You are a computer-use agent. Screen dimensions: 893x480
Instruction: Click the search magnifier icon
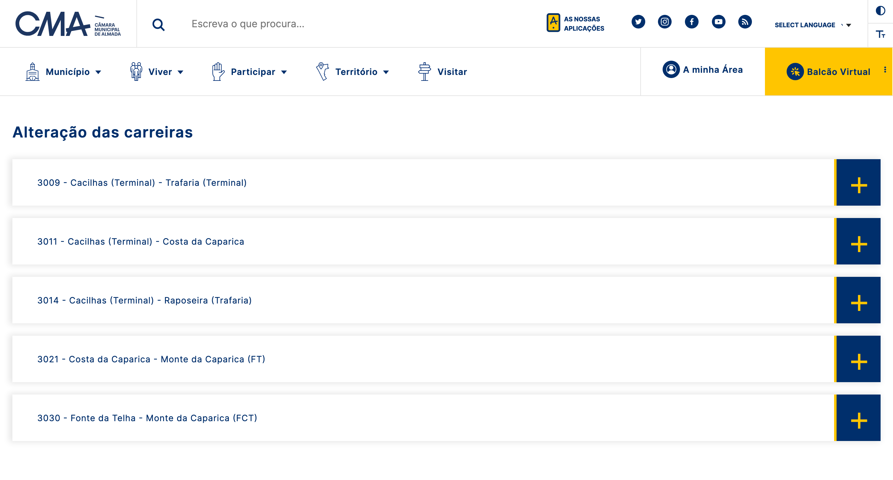pyautogui.click(x=158, y=24)
